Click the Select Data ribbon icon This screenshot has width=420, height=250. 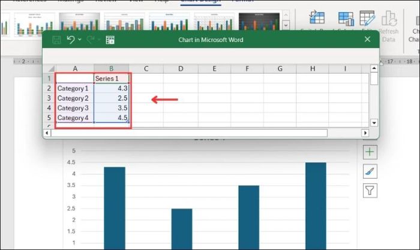346,18
